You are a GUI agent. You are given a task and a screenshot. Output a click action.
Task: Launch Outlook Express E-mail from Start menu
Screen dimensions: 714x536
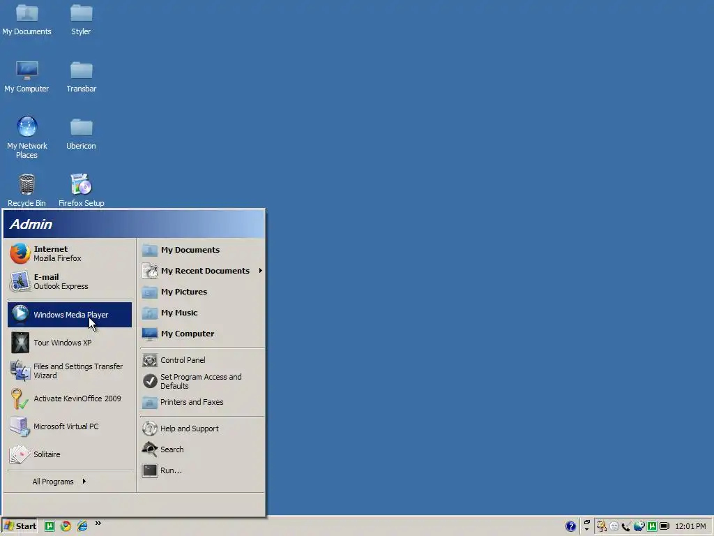(70, 281)
